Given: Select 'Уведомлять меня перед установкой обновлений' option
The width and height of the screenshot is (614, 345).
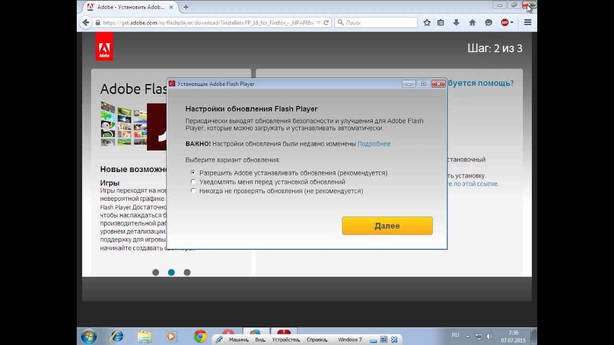Looking at the screenshot, I should [268, 182].
